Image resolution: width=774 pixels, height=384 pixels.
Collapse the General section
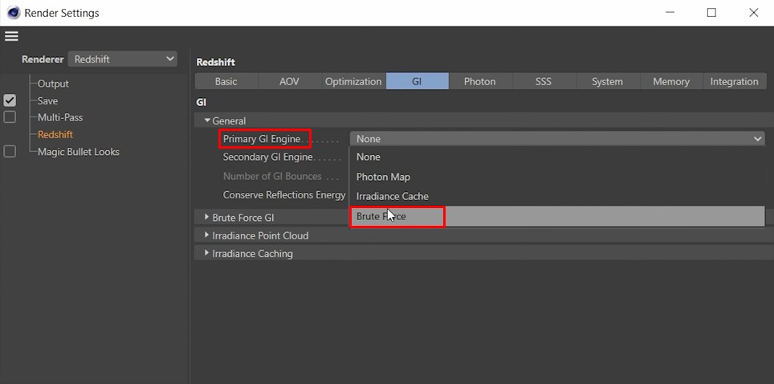207,121
